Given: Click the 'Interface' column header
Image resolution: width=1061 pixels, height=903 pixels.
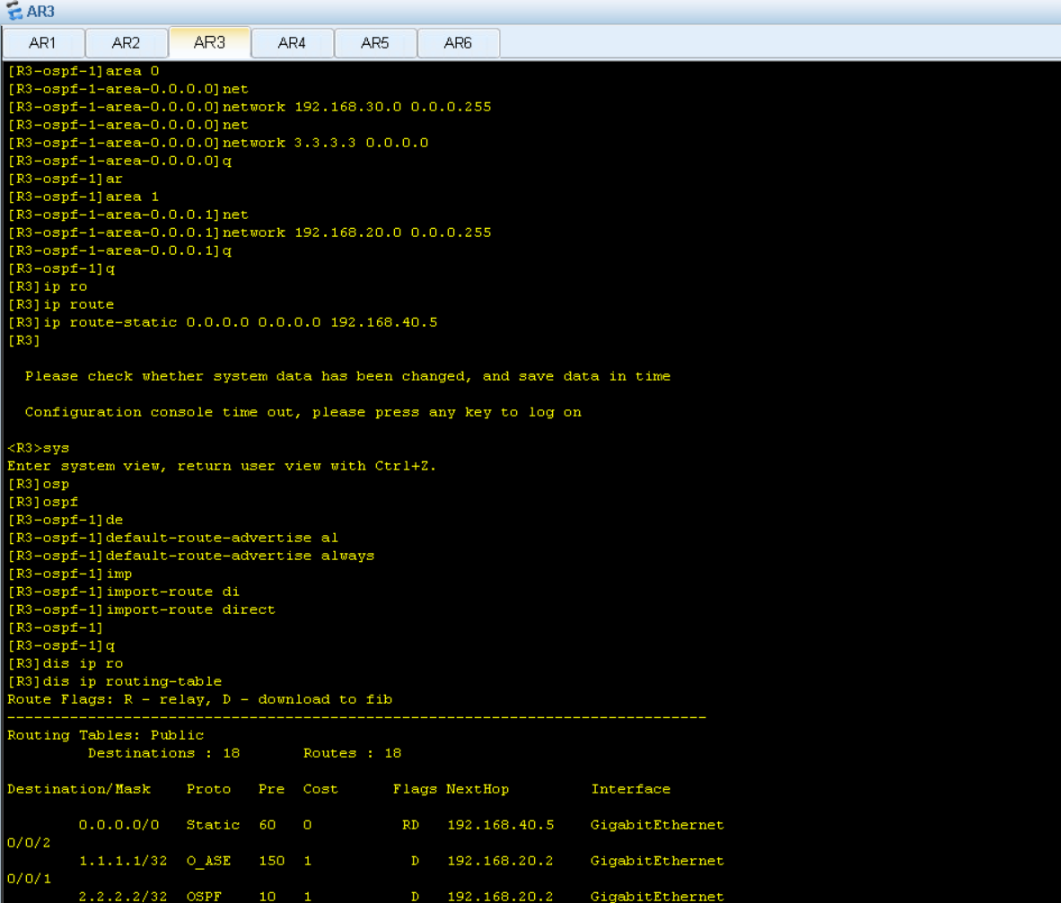Looking at the screenshot, I should click(x=631, y=789).
